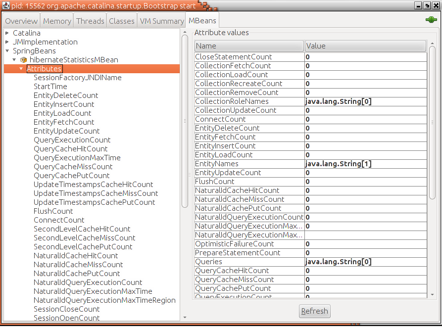Click the EntityNames java.lang.String[1] value
442x327 pixels.
click(x=338, y=164)
